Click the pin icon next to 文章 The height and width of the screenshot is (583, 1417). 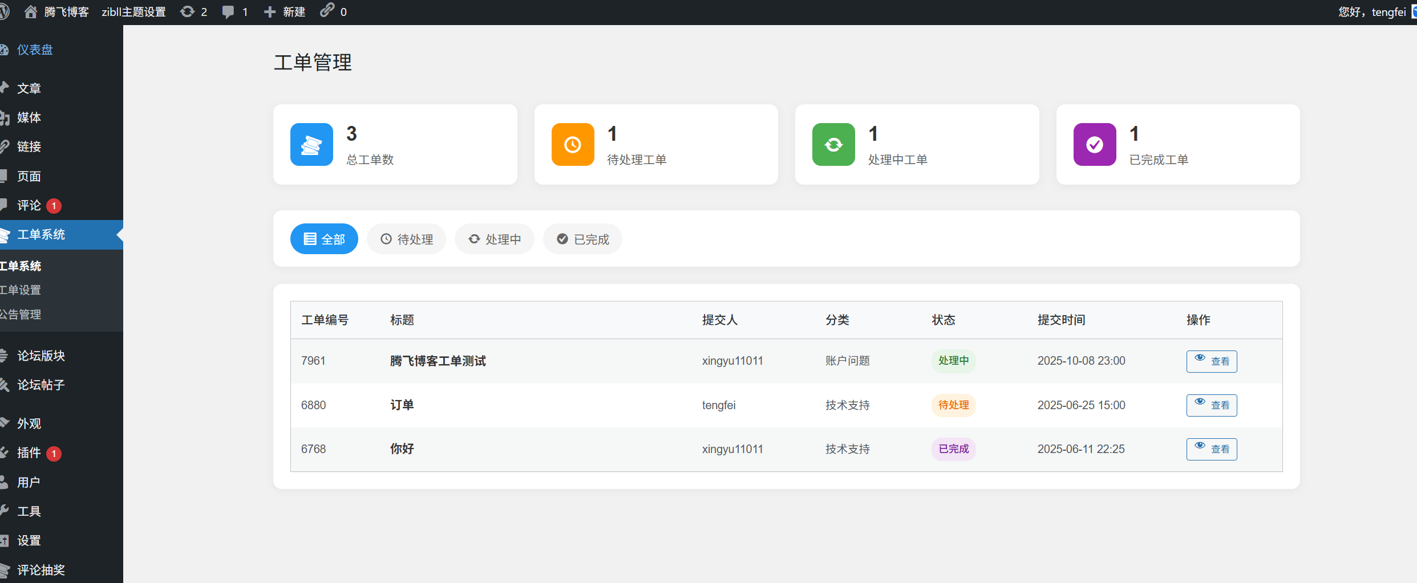click(4, 88)
